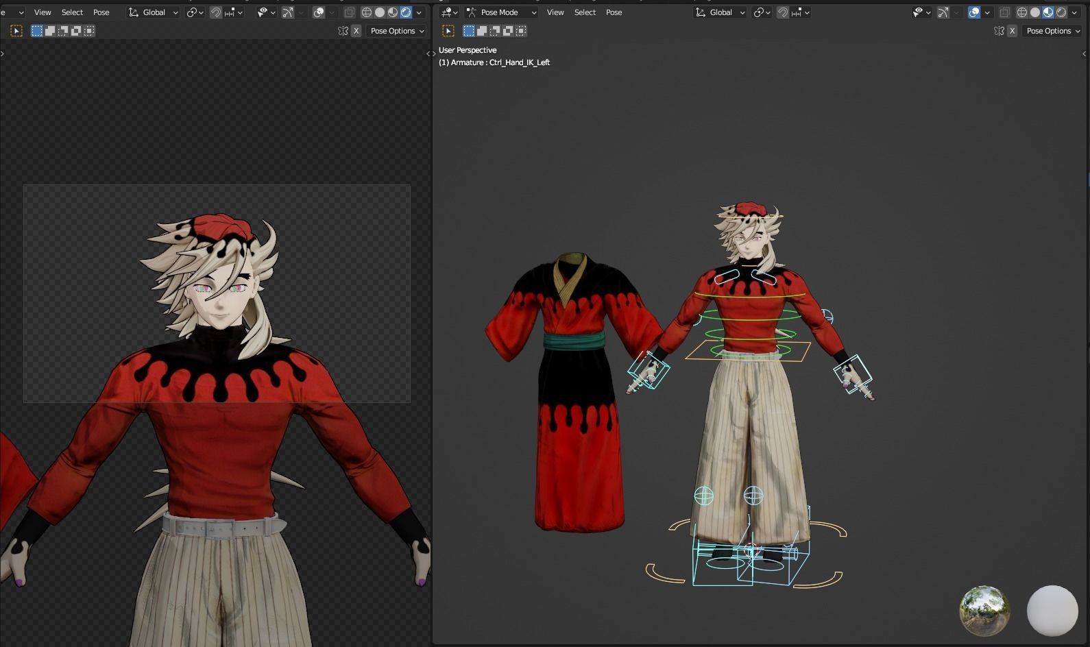Click the white material preview sphere
Image resolution: width=1090 pixels, height=647 pixels.
tap(1052, 611)
